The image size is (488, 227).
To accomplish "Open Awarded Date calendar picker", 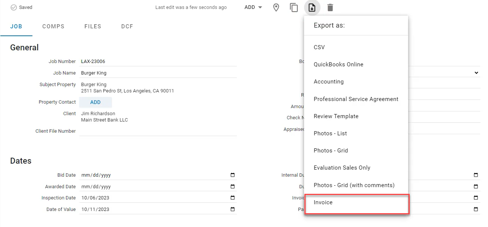I will (x=233, y=187).
